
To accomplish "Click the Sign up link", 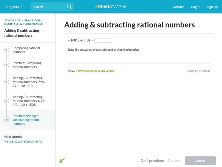I will tap(212, 7).
